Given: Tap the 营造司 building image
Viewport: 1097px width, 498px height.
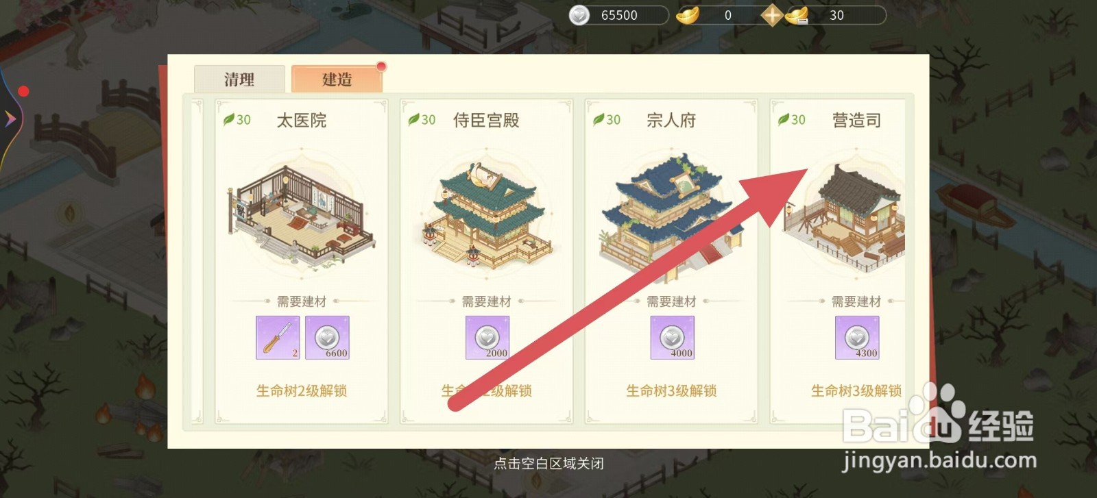Looking at the screenshot, I should click(847, 216).
